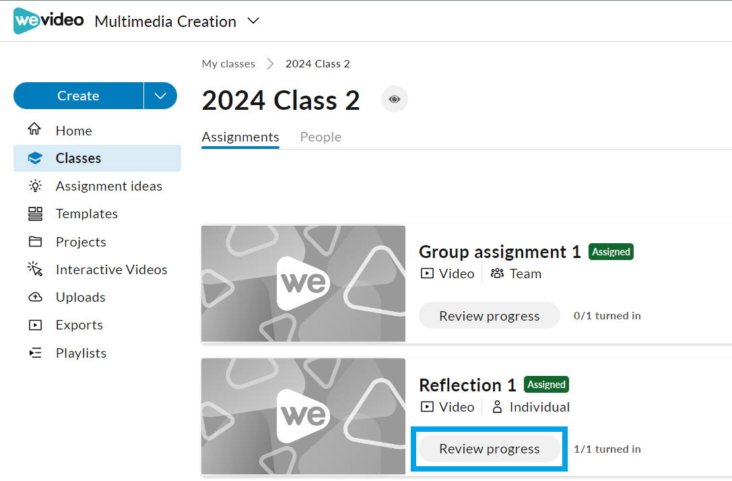732x481 pixels.
Task: Review progress for Group assignment 1
Action: tap(490, 316)
